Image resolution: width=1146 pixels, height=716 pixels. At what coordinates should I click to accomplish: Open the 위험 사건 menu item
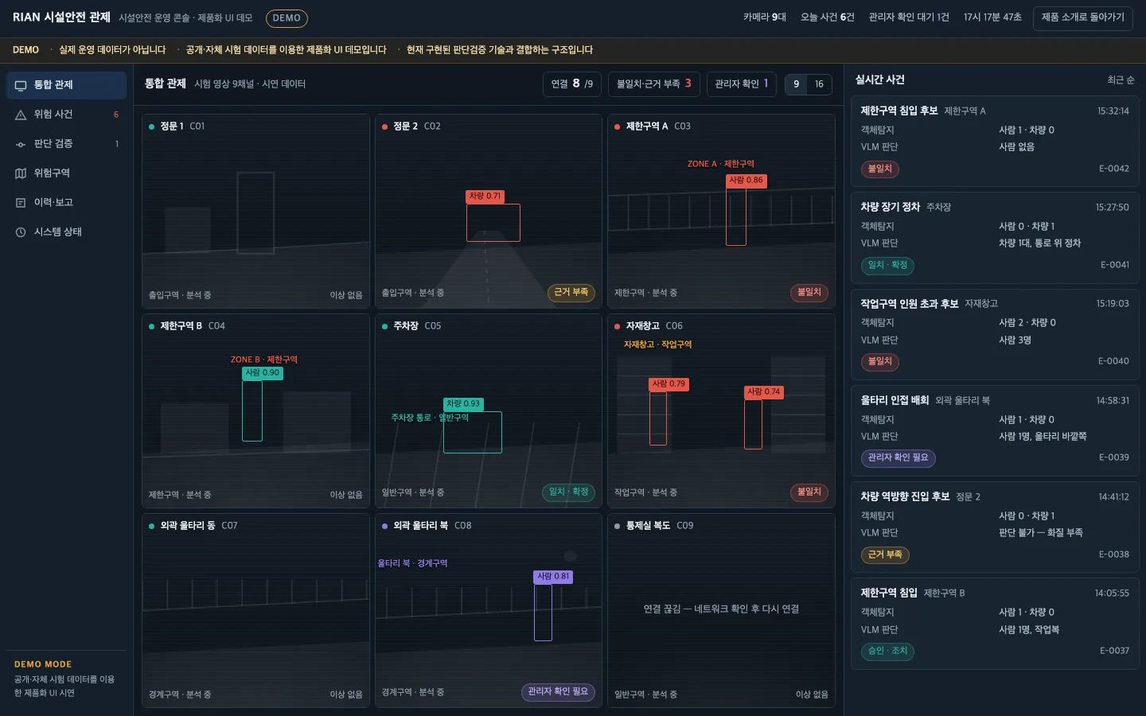point(66,115)
